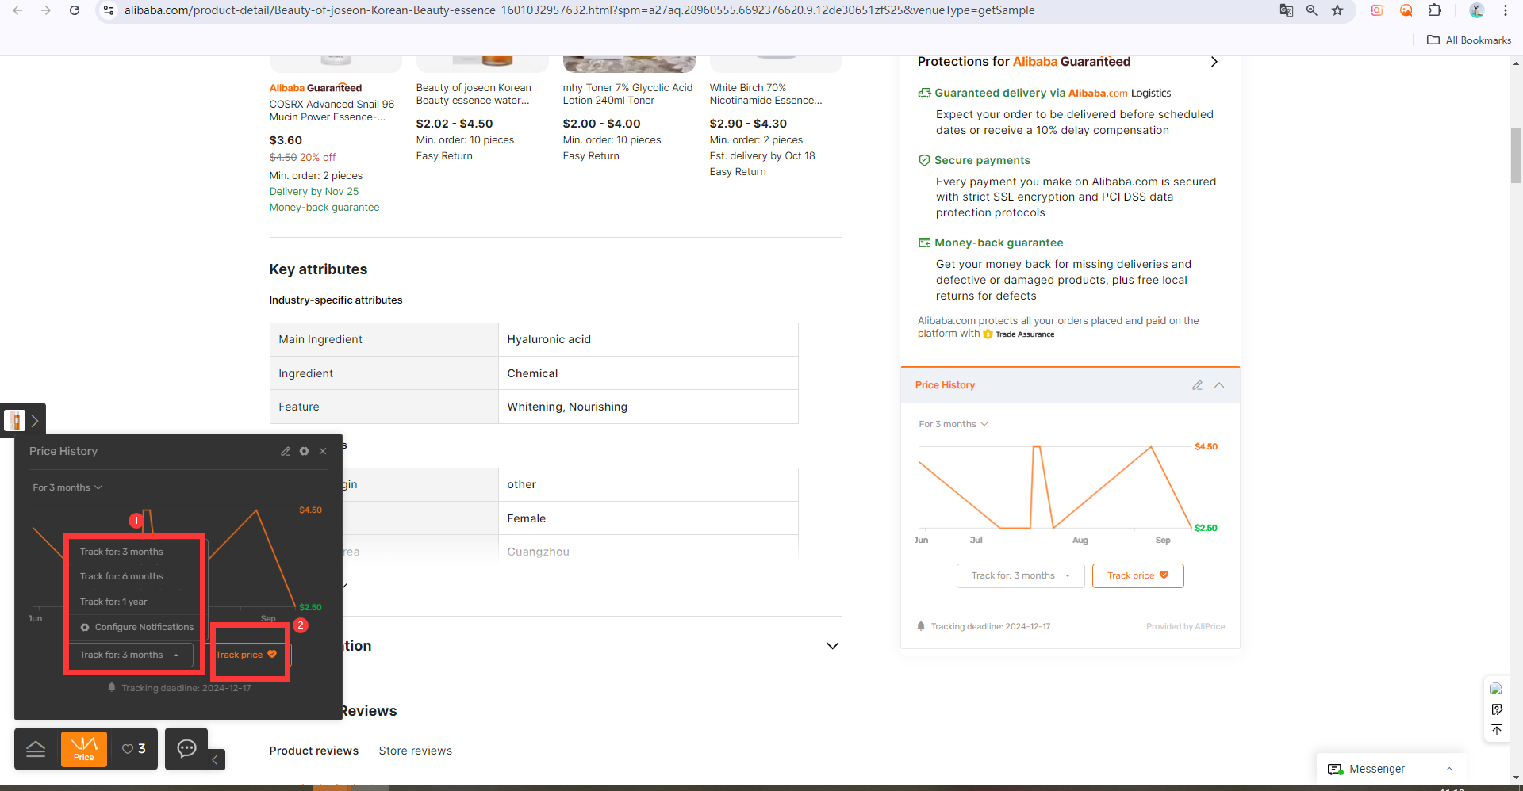Click Money-back guarantee heading in protections

999,243
